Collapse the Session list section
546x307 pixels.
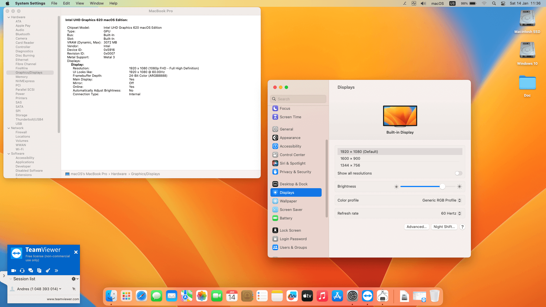click(x=11, y=279)
